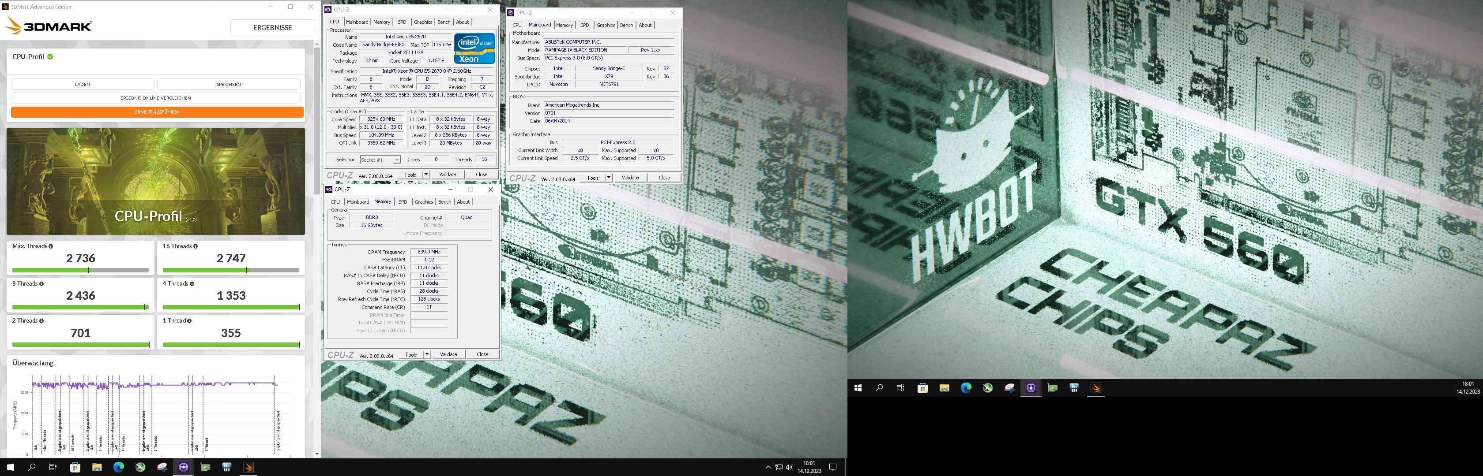
Task: Open Microsoft Store on the left monitor taskbar
Action: pos(75,467)
